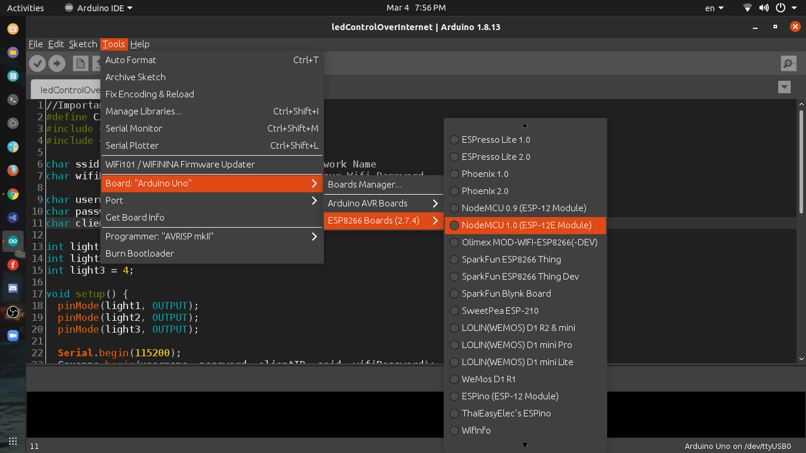Screen dimensions: 806x453
Task: Select NodeMCU 0.9 (ESP-12 Module)
Action: 525,208
